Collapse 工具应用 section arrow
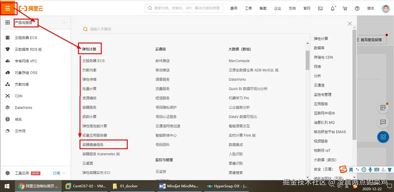The image size is (394, 192). tap(64, 173)
